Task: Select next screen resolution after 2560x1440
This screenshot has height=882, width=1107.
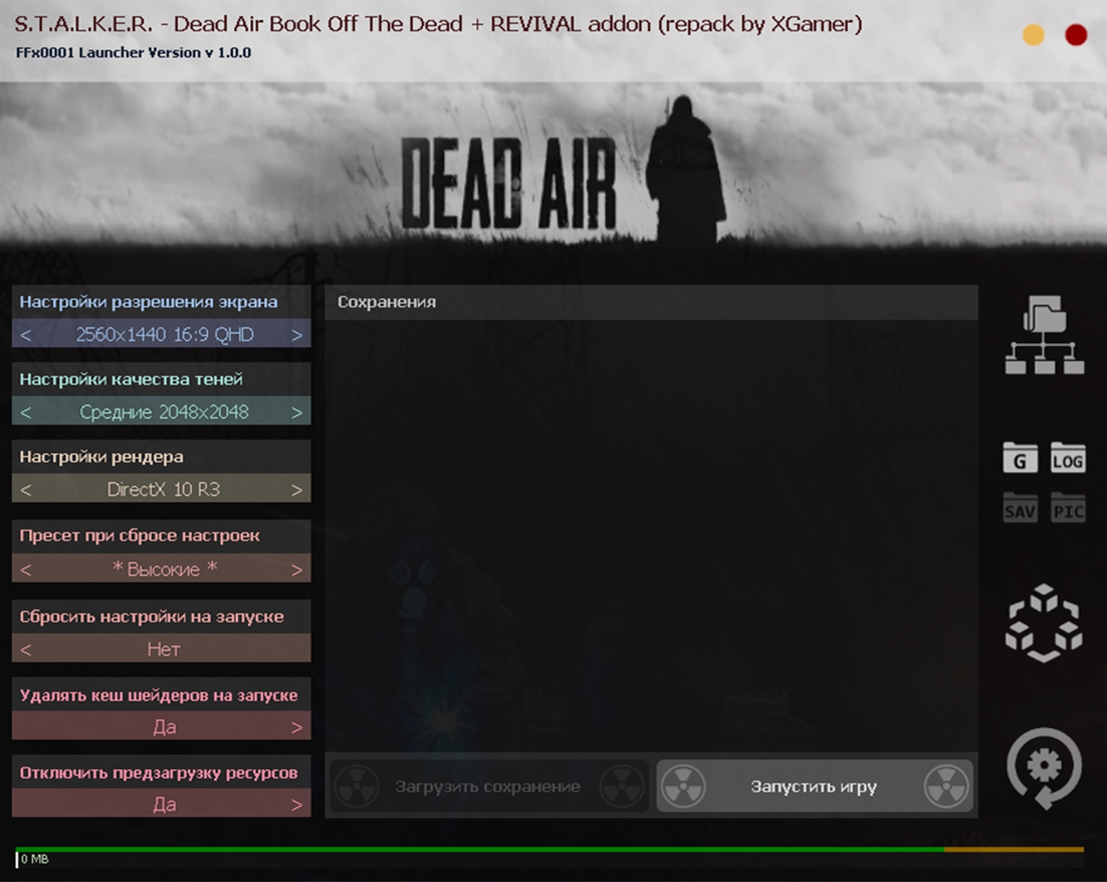Action: click(x=297, y=335)
